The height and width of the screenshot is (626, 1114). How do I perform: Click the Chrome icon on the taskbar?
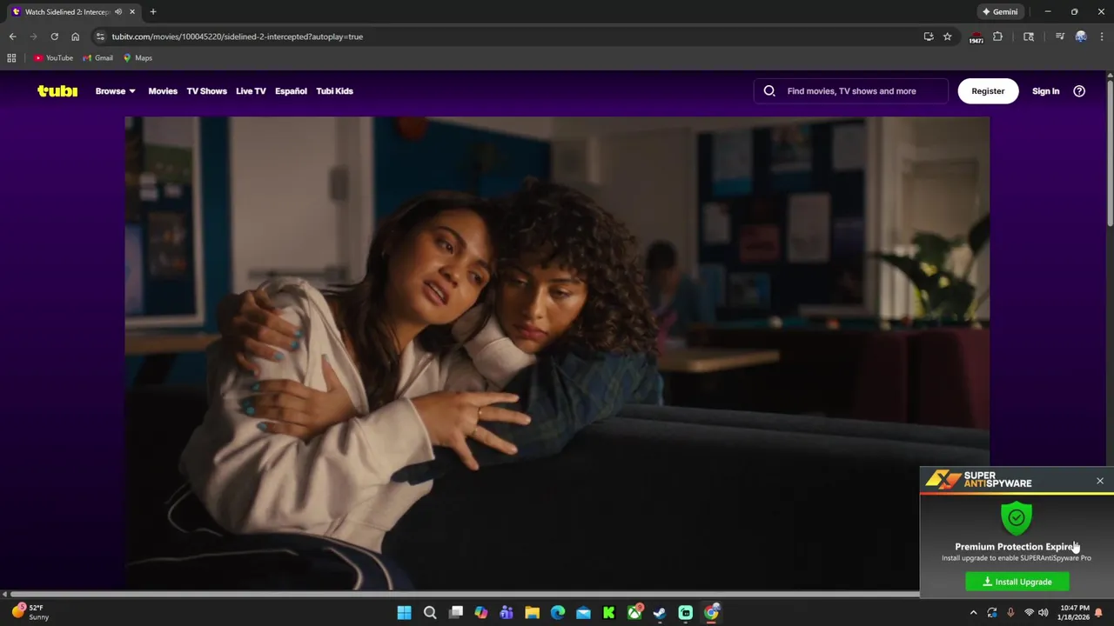coord(711,613)
